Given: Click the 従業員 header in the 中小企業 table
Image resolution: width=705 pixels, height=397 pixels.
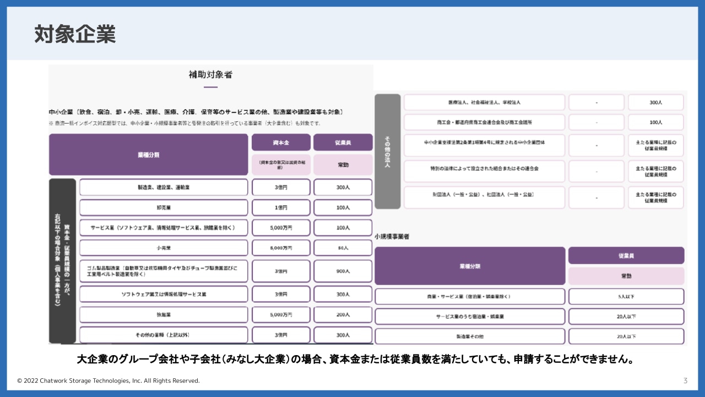Looking at the screenshot, I should [343, 142].
